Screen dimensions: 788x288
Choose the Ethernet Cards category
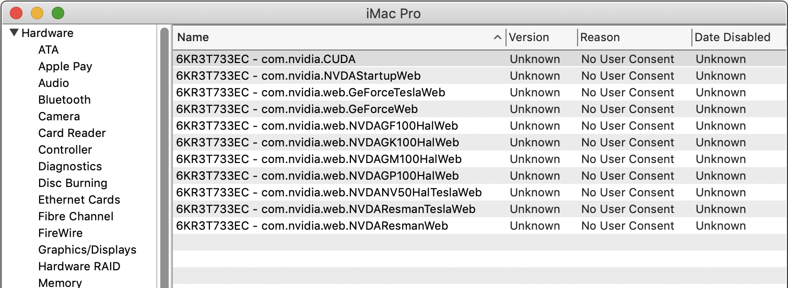79,199
